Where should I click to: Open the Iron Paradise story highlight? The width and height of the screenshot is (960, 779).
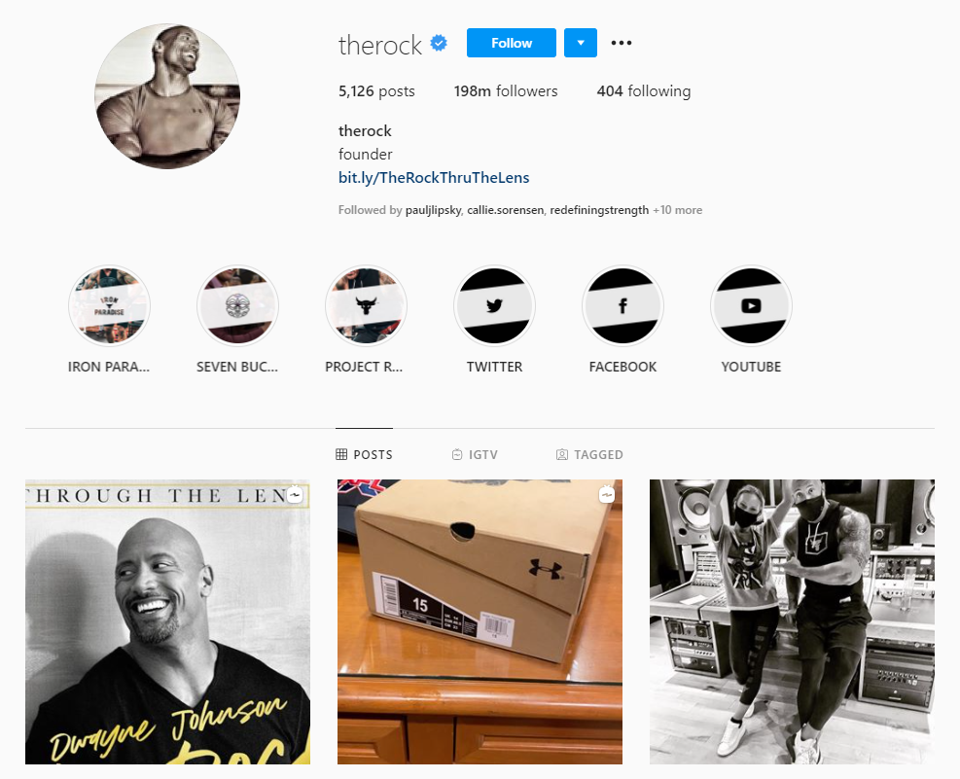109,305
